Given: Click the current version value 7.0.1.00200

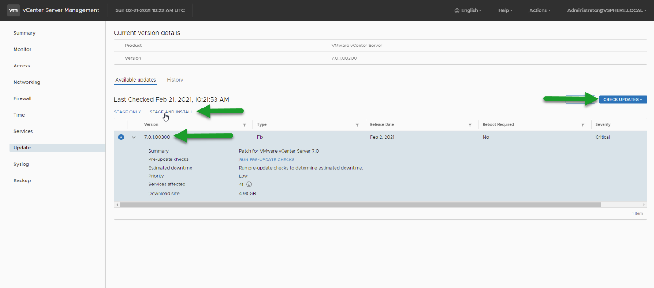Looking at the screenshot, I should [344, 58].
